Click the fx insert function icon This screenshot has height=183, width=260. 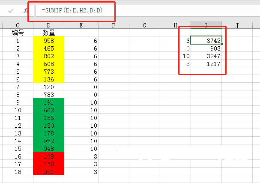(25, 11)
